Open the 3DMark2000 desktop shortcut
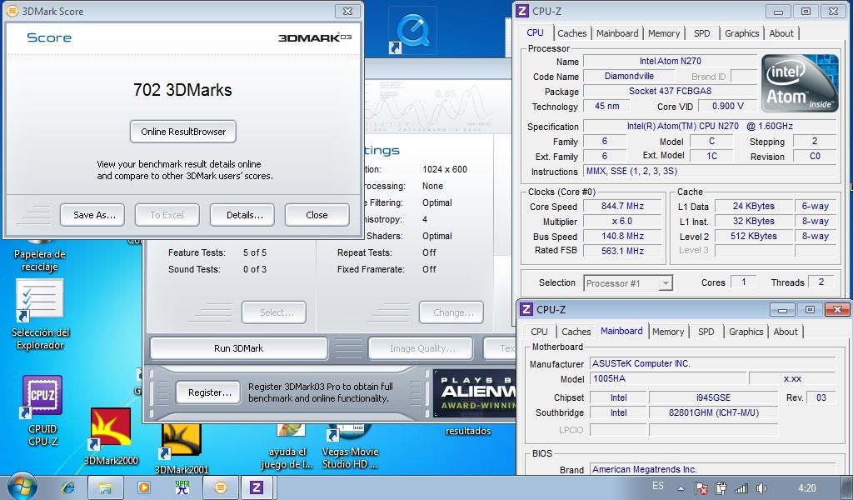 tap(111, 437)
